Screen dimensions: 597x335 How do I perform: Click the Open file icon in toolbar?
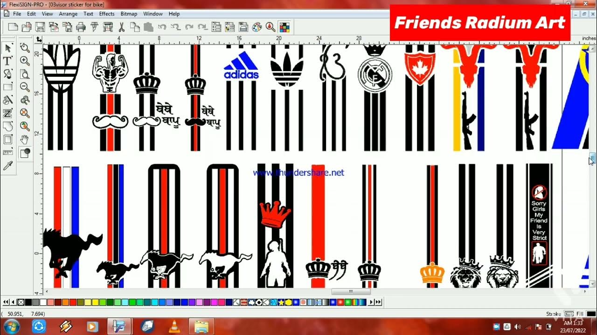27,27
